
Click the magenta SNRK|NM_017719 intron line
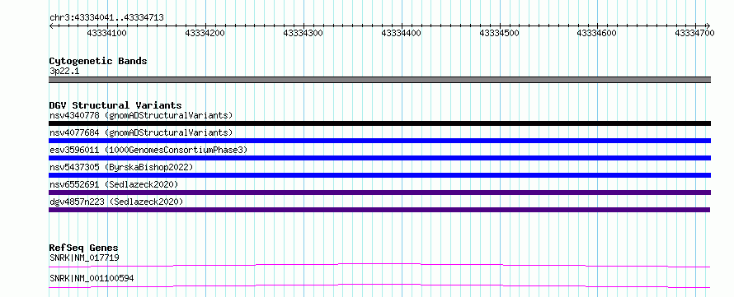pos(379,265)
